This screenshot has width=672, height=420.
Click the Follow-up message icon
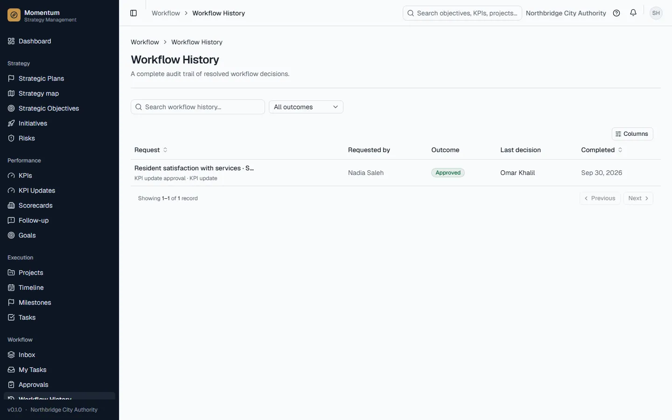point(11,220)
